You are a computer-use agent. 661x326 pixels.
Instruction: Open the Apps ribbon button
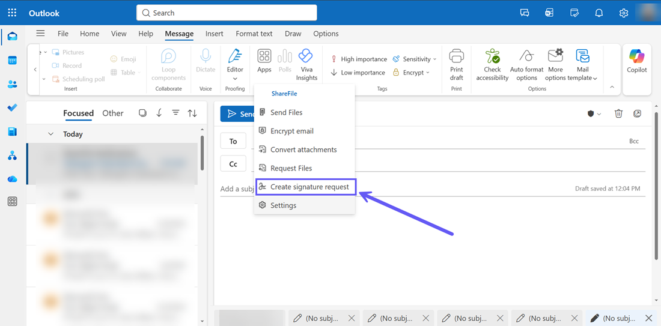pyautogui.click(x=264, y=61)
